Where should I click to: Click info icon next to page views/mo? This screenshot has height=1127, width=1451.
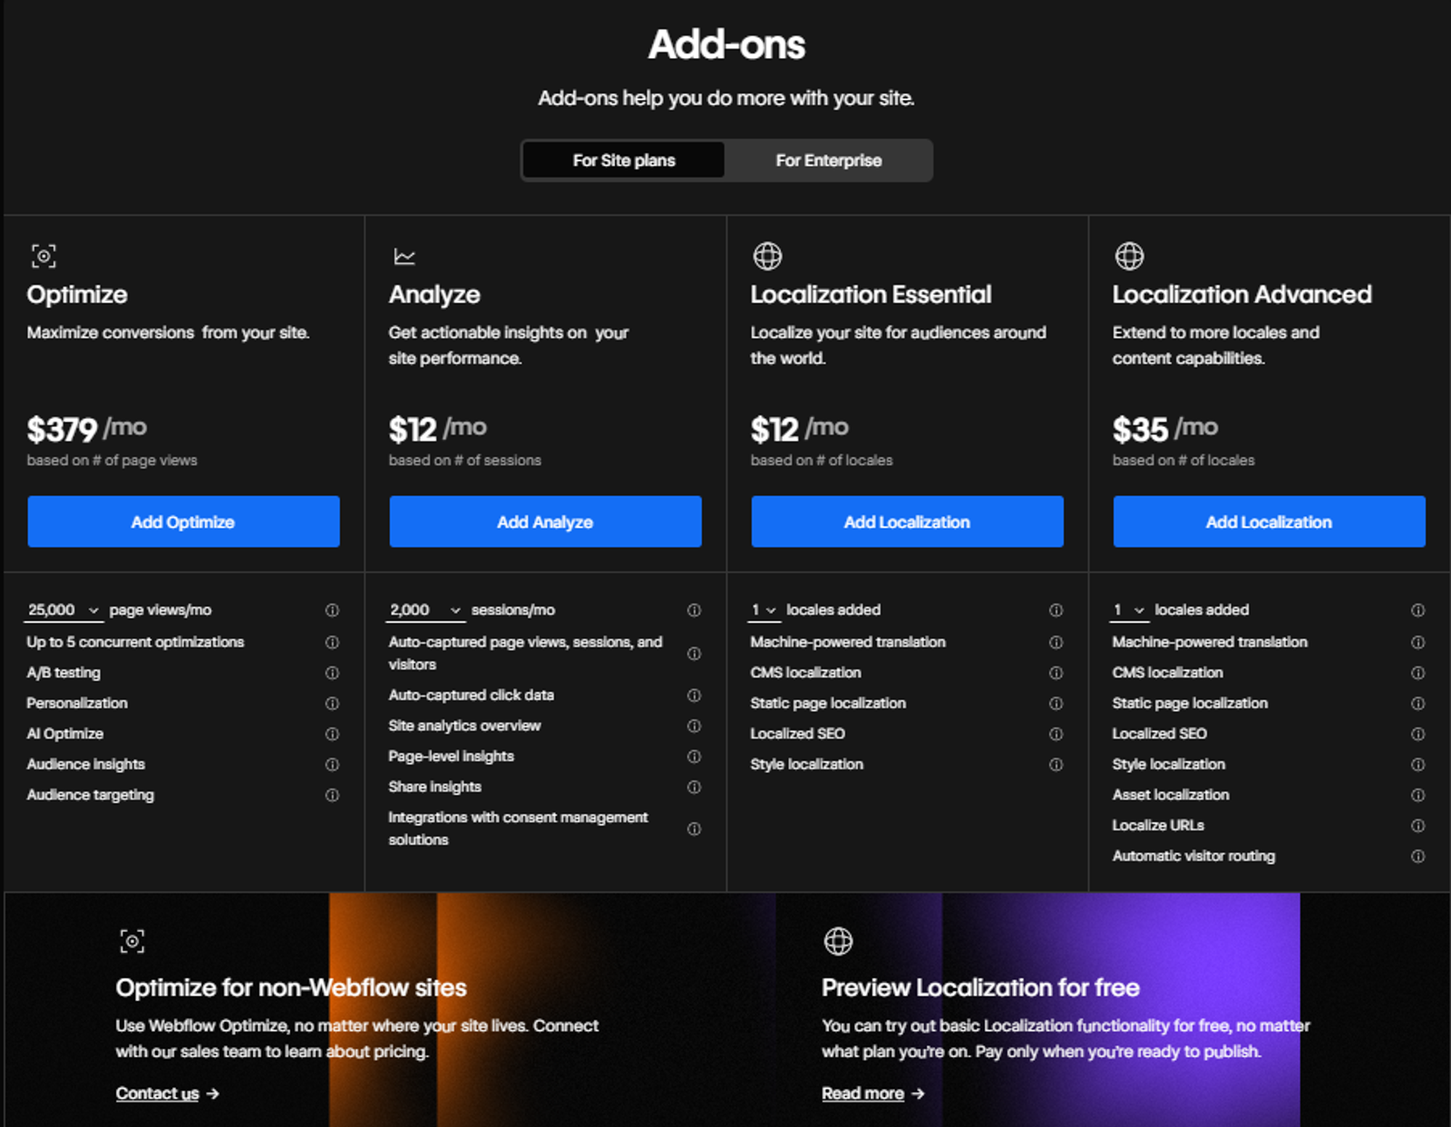coord(332,610)
